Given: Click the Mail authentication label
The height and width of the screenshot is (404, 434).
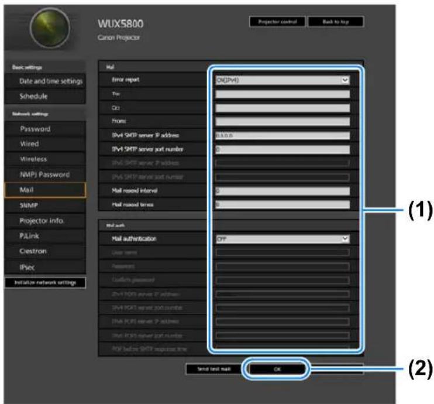Looking at the screenshot, I should [134, 238].
